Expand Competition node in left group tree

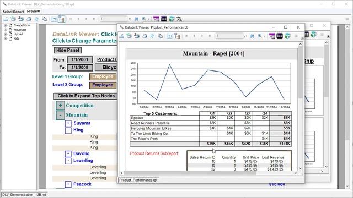[x=5, y=25]
